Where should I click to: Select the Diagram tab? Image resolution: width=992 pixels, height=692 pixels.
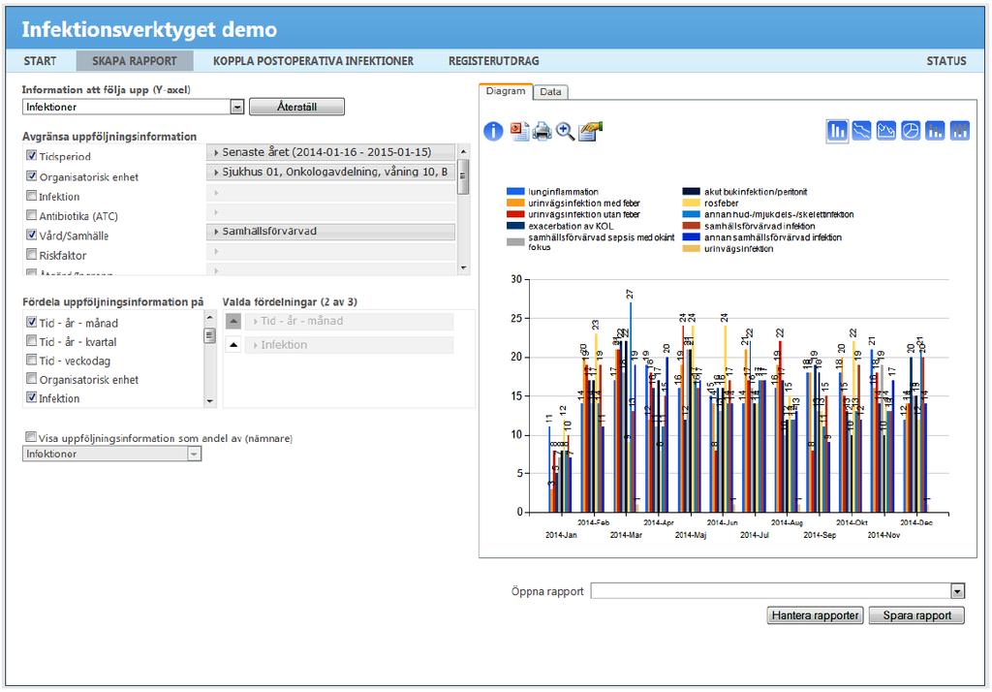[x=506, y=91]
